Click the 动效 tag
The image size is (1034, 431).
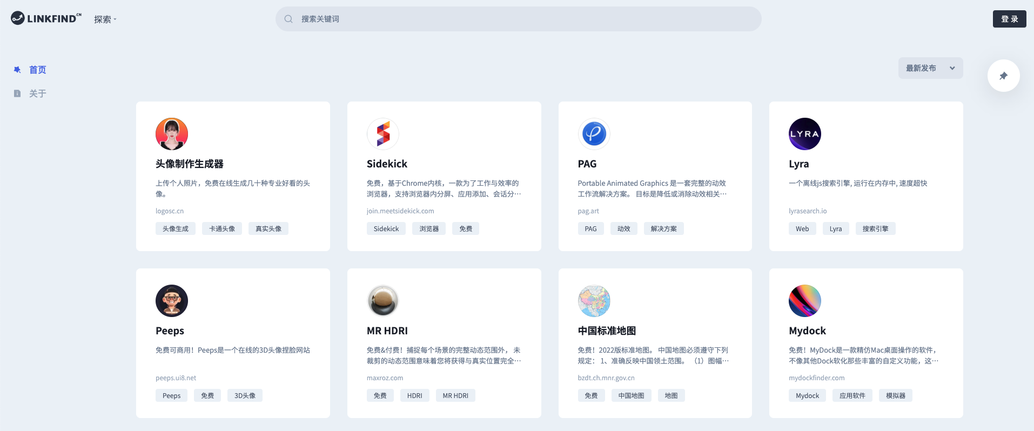624,228
